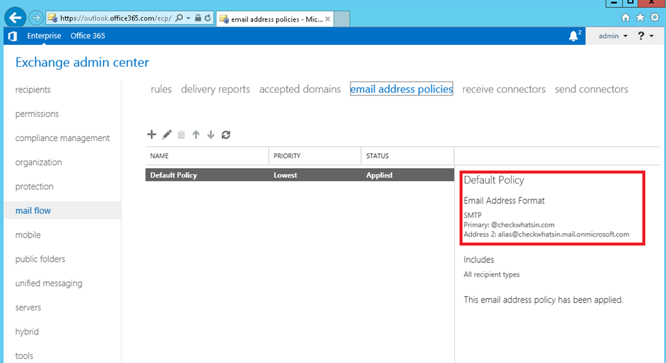
Task: Open browser favorites star
Action: pos(640,18)
